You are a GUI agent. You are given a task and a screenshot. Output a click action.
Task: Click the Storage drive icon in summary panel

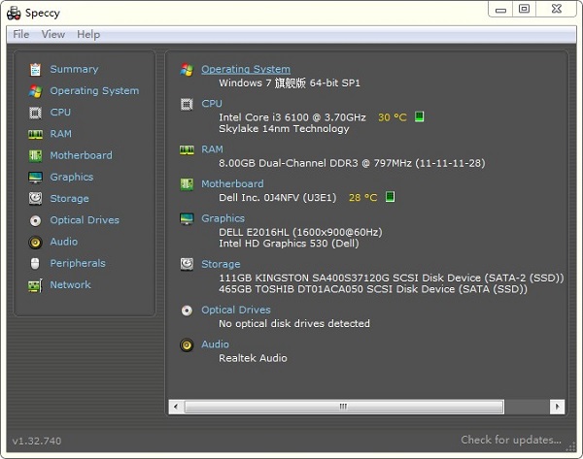tap(187, 264)
